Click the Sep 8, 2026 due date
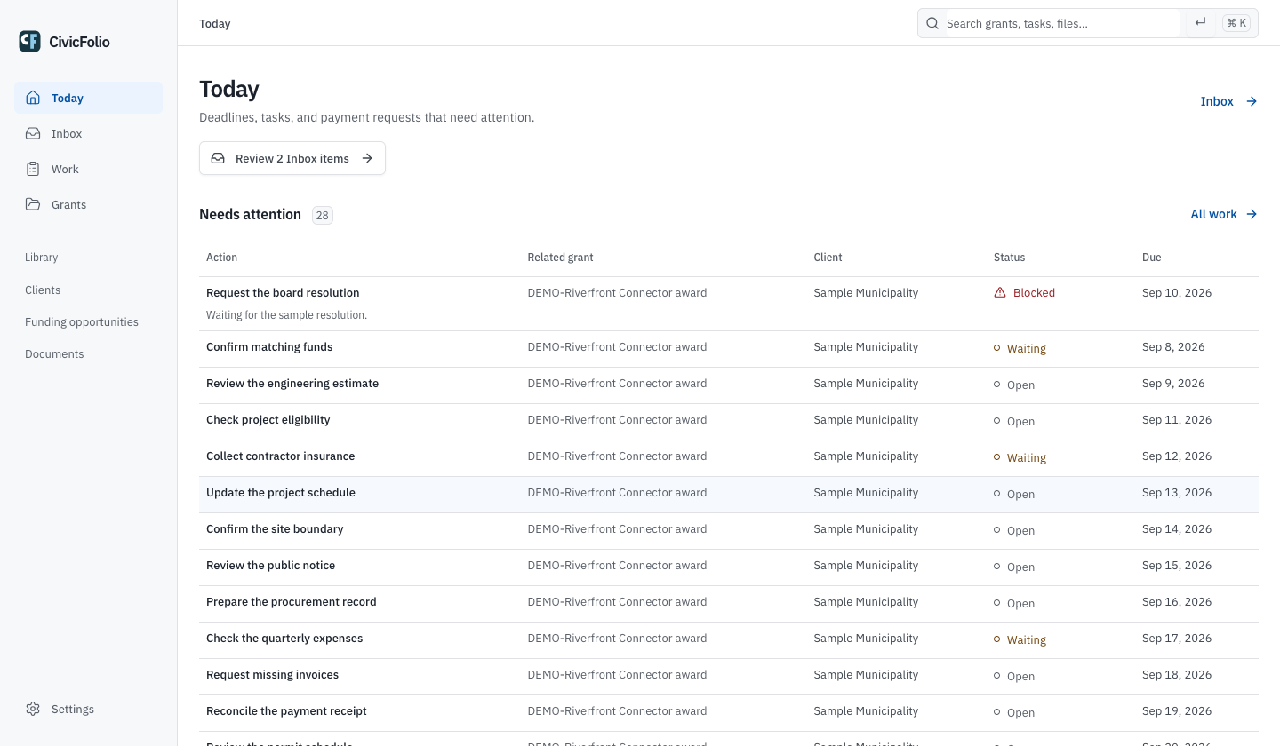The image size is (1280, 746). click(x=1173, y=346)
